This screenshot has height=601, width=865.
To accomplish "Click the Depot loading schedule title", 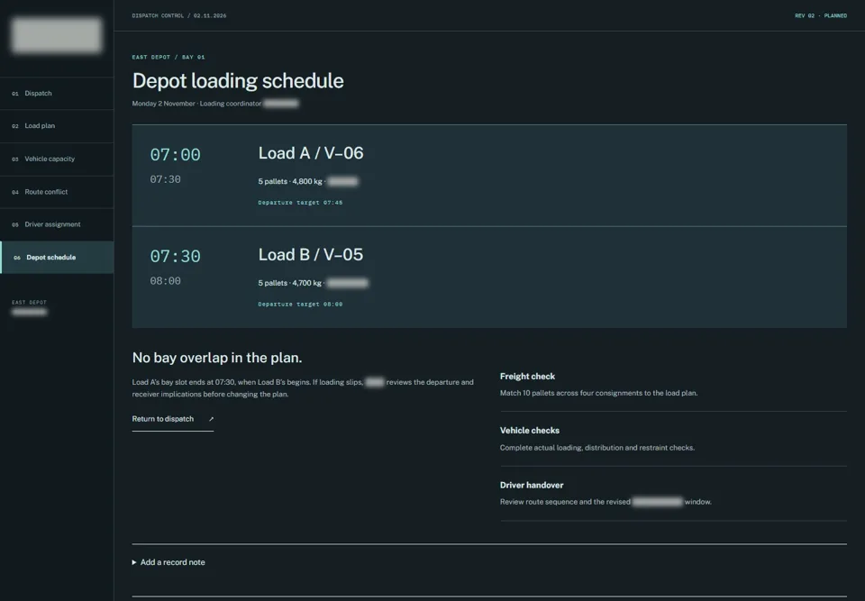I will [x=238, y=81].
